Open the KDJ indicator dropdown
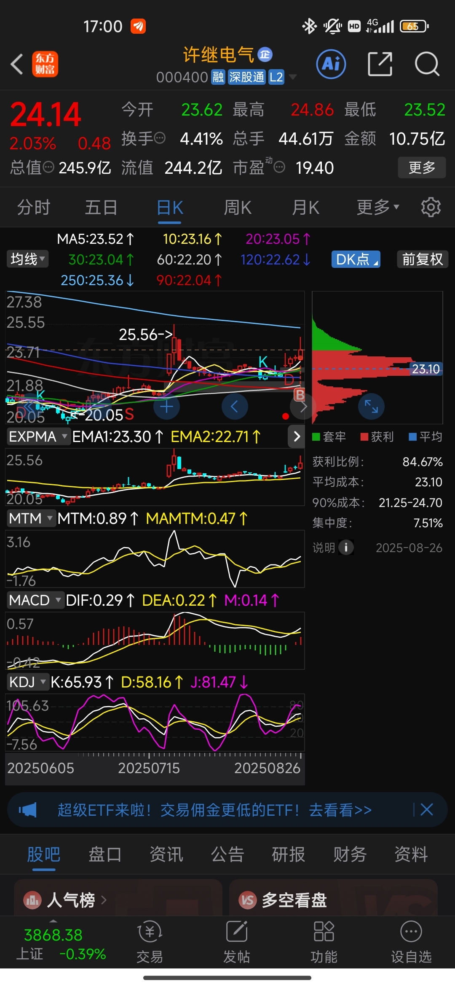The image size is (455, 987). click(x=28, y=682)
